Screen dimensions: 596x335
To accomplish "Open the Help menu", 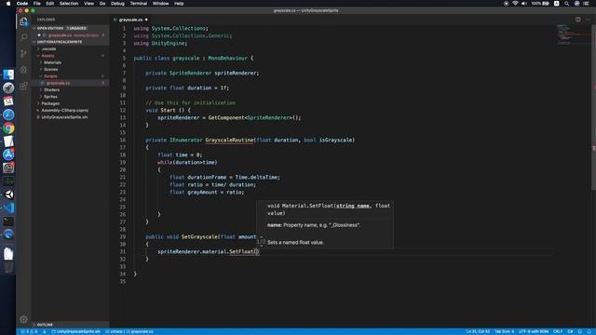I will [179, 4].
